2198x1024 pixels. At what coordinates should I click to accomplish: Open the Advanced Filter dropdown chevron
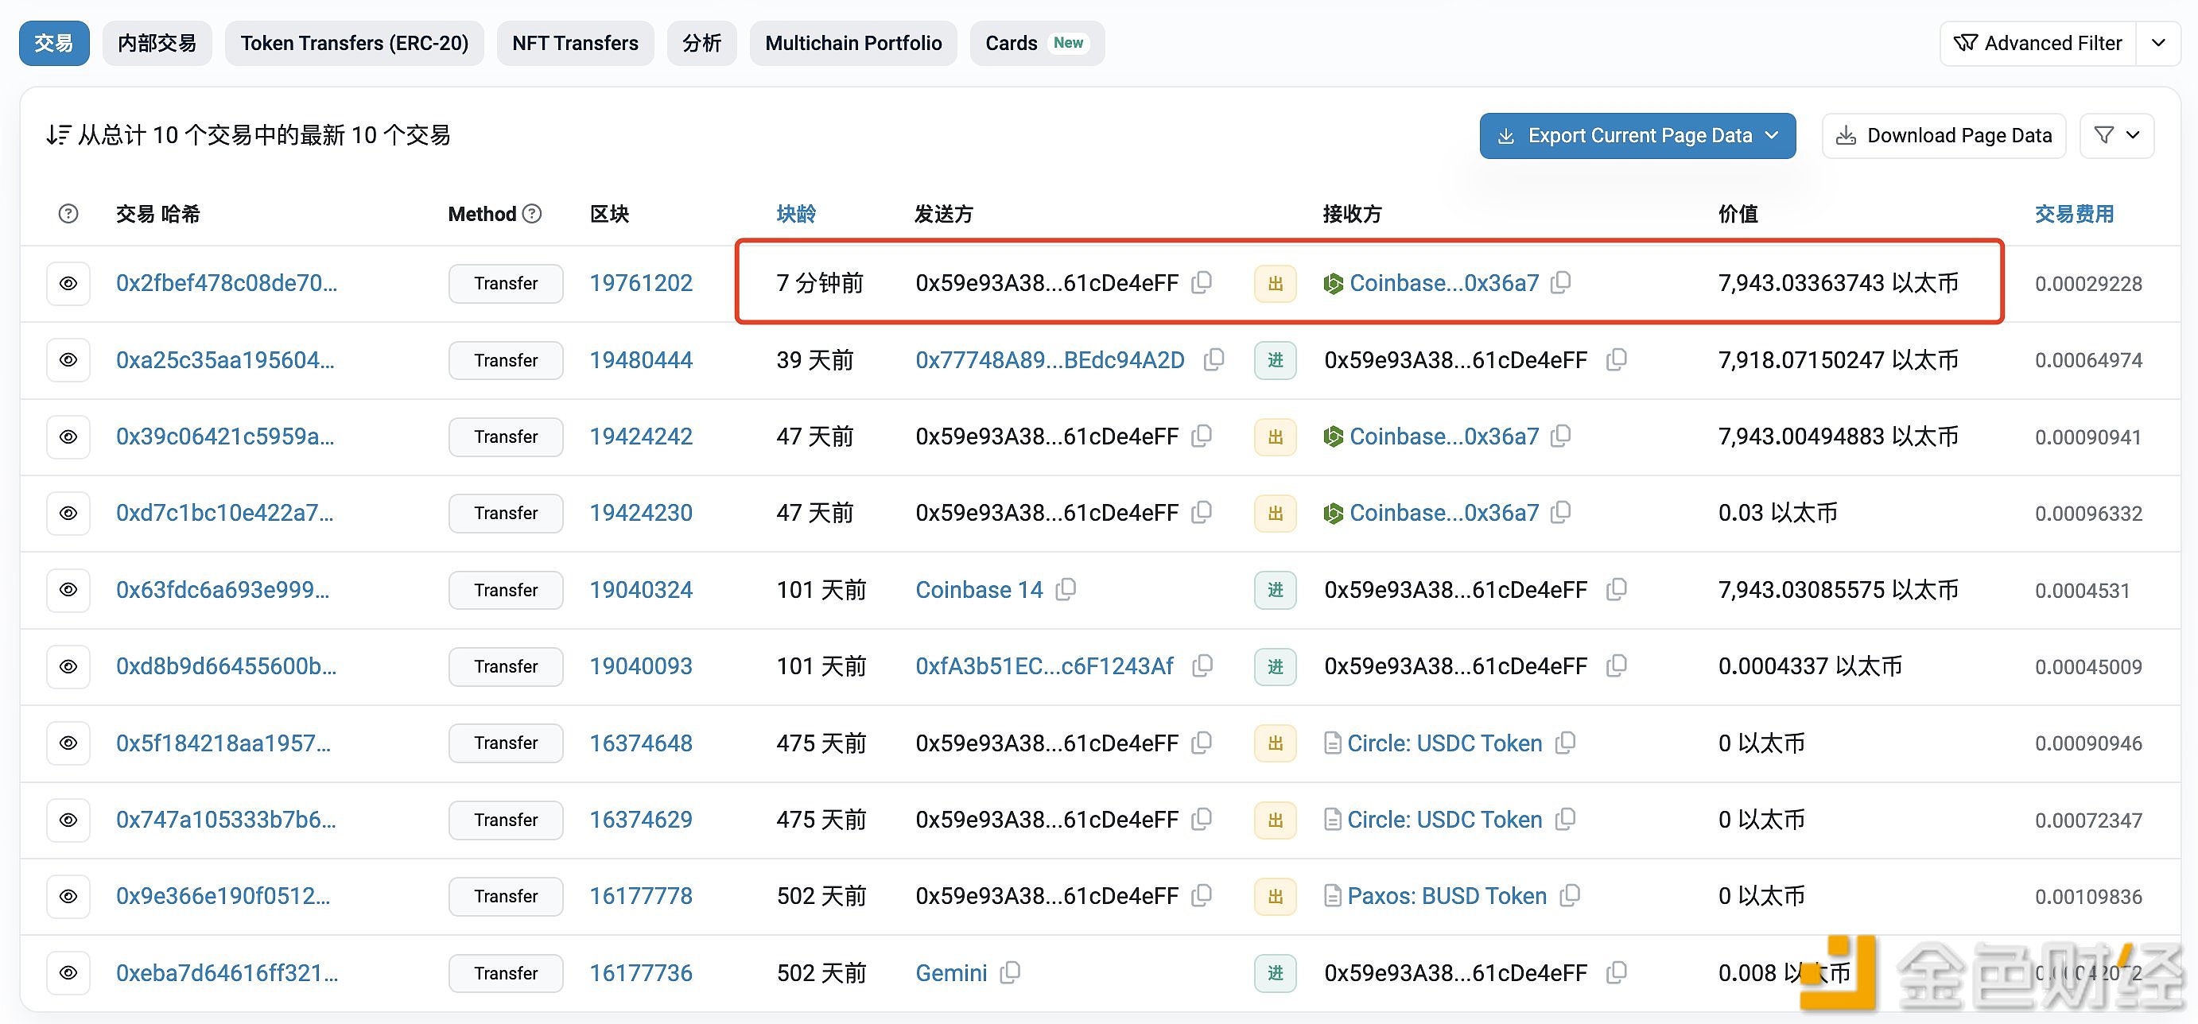tap(2159, 43)
